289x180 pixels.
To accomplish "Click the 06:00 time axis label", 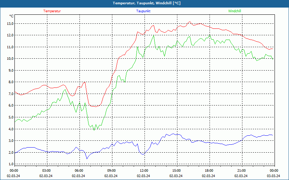I will [x=79, y=171].
